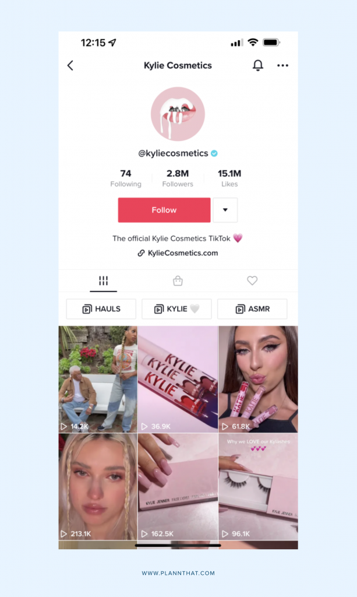This screenshot has height=597, width=357.
Task: Expand the dropdown arrow beside Follow
Action: 225,210
